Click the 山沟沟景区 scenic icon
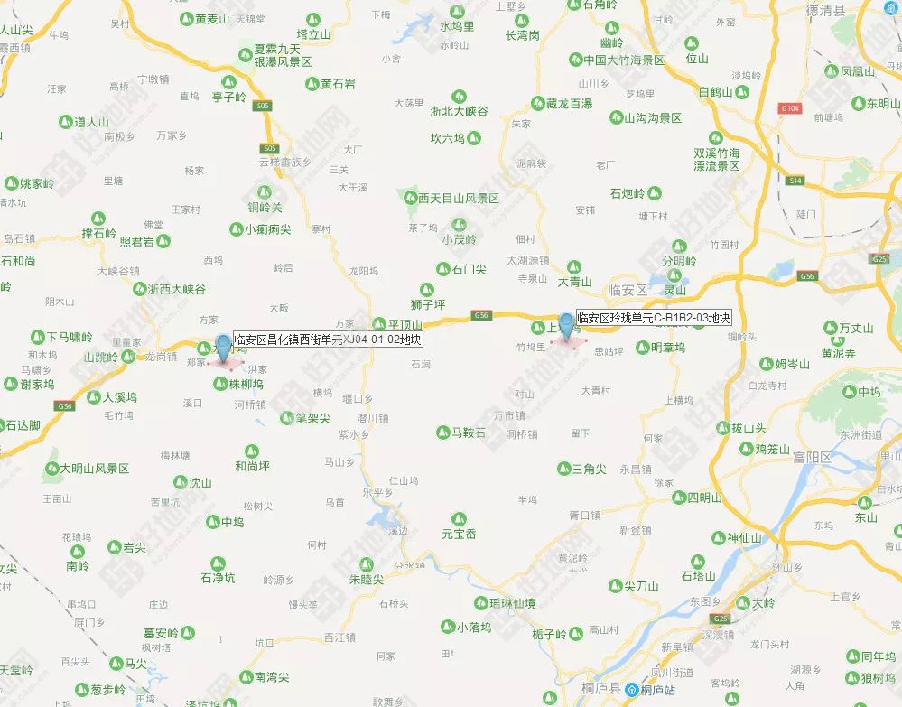This screenshot has width=902, height=707. [x=616, y=118]
